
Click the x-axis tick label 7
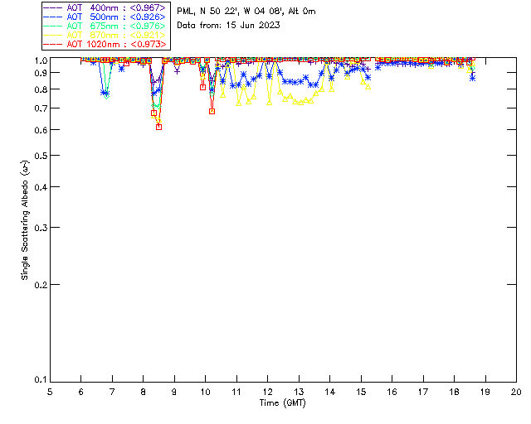[112, 392]
